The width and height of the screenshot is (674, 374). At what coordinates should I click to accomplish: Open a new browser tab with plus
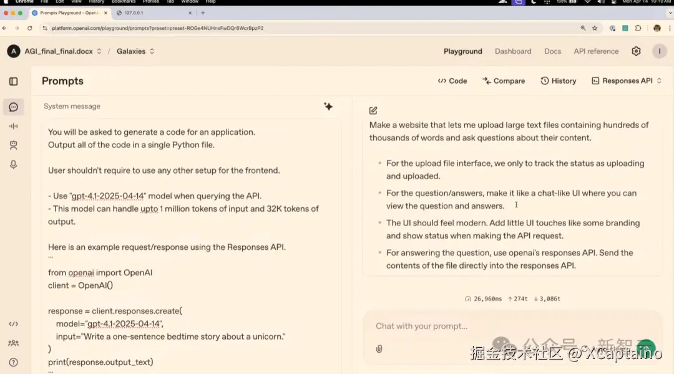[x=203, y=13]
